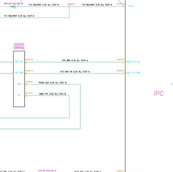Click left-side pin terminal of TRIP GND row
173x172 pixels.
(x=12, y=73)
